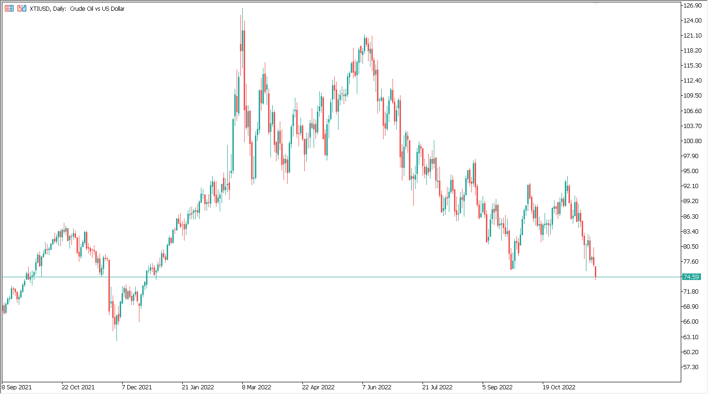
Task: Click the 100.80 price scale label
Action: 693,141
